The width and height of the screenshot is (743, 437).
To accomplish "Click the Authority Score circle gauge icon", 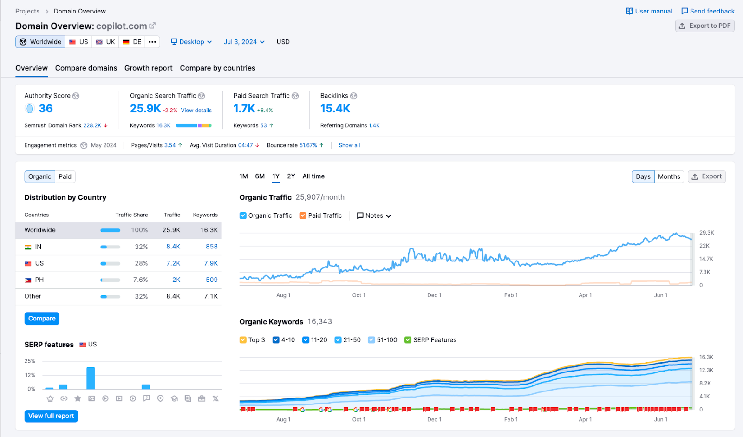I will click(30, 109).
